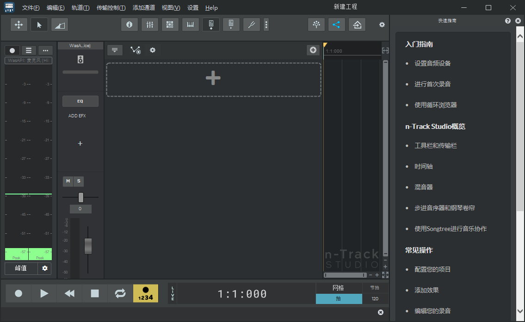Click the large plus to add a track
The image size is (525, 322).
pos(213,78)
